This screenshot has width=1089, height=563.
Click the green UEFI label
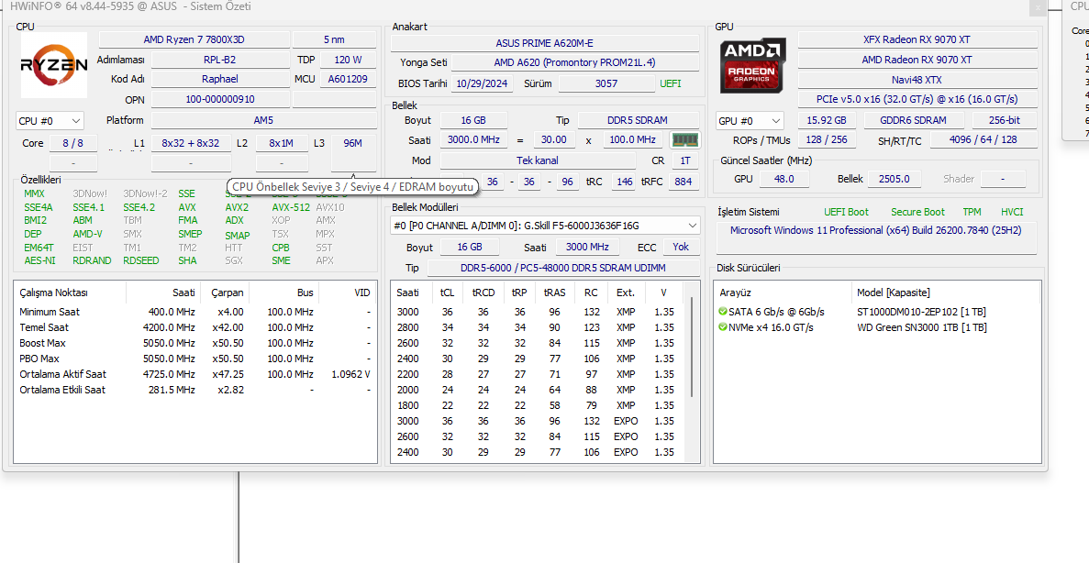(x=671, y=83)
